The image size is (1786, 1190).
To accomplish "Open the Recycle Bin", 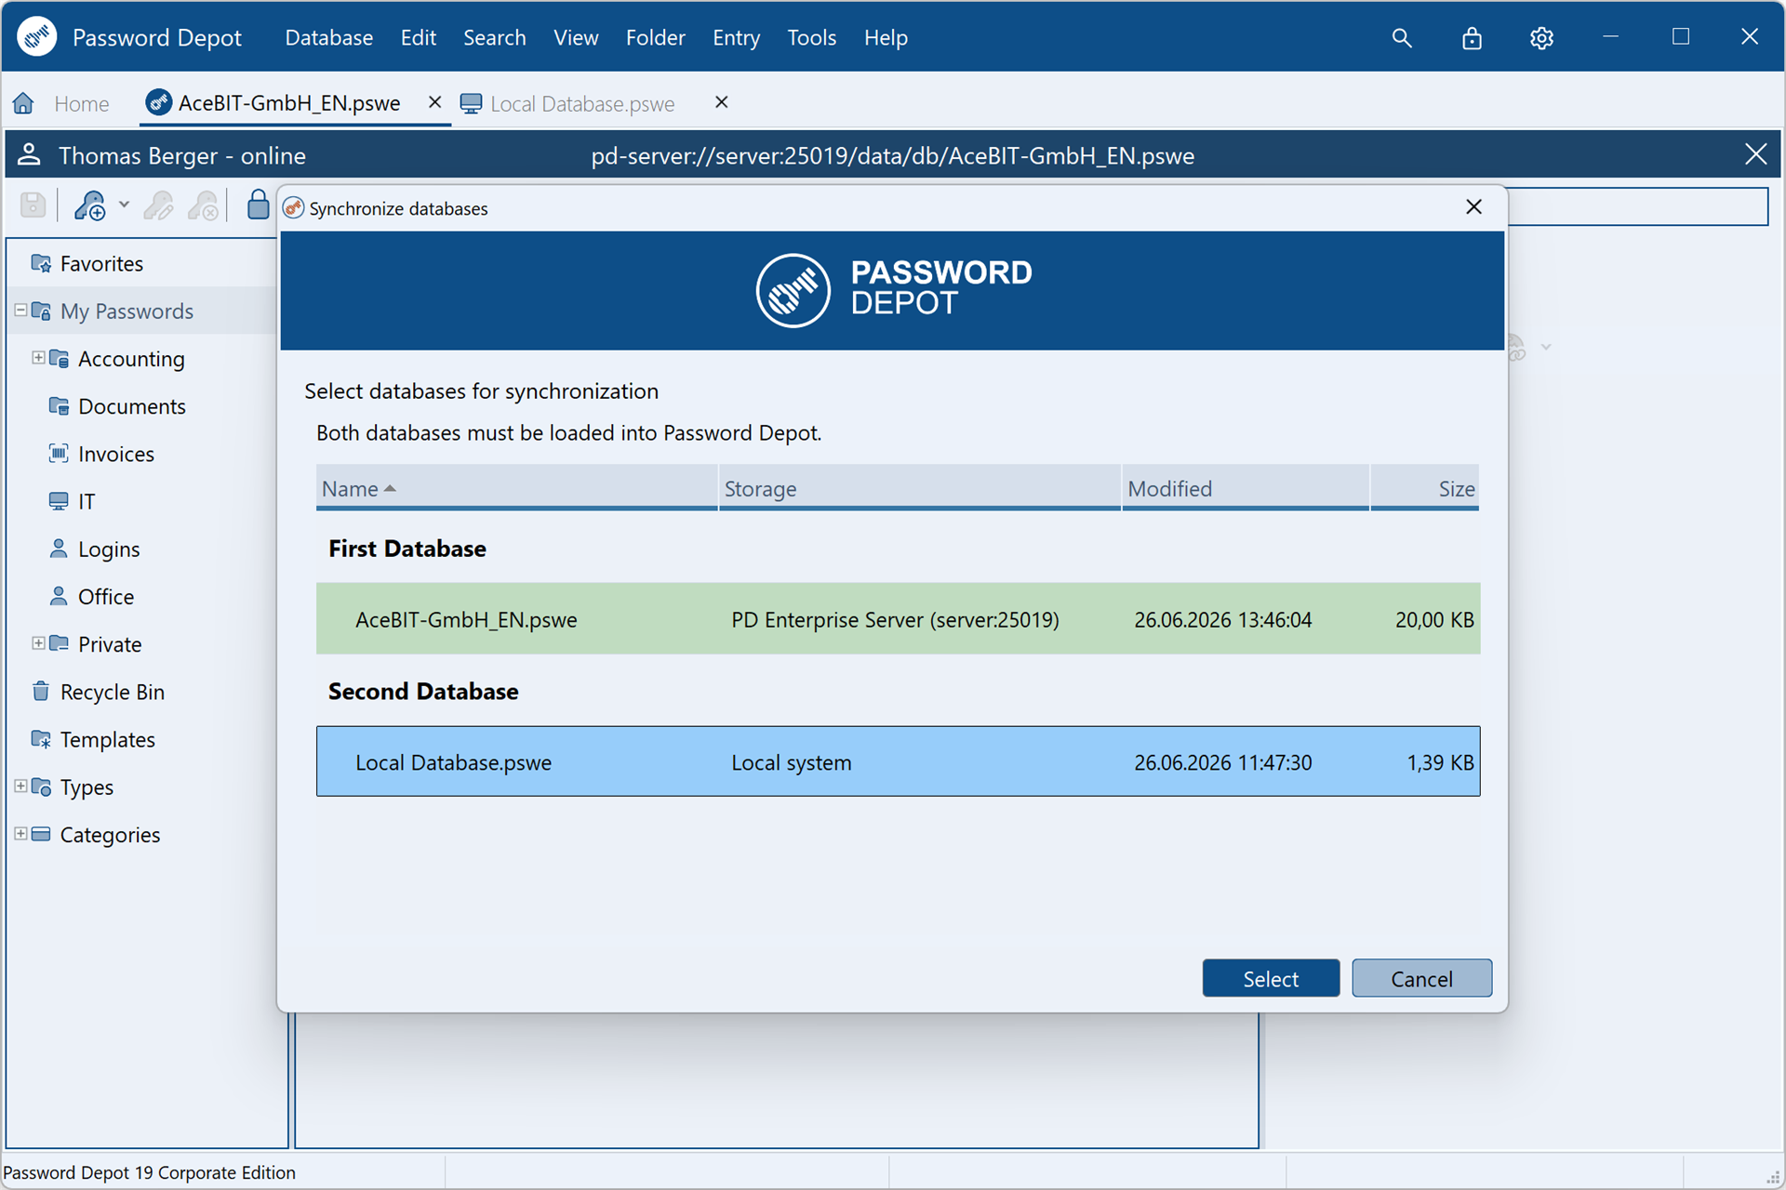I will pos(112,692).
